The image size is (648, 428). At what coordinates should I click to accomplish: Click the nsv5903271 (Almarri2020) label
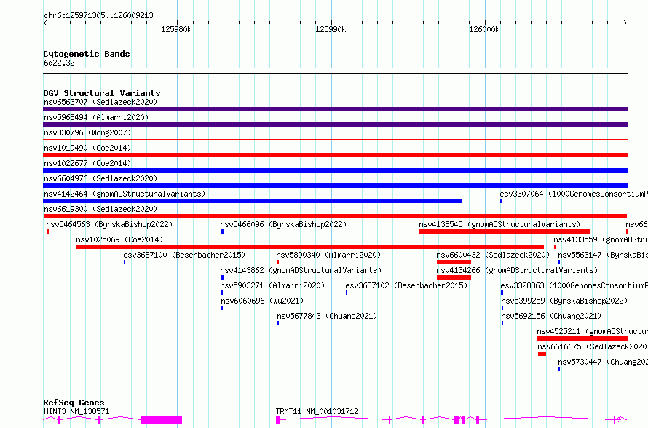coord(272,285)
